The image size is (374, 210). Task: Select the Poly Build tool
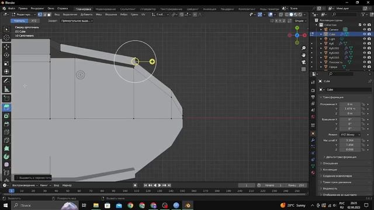click(6, 148)
